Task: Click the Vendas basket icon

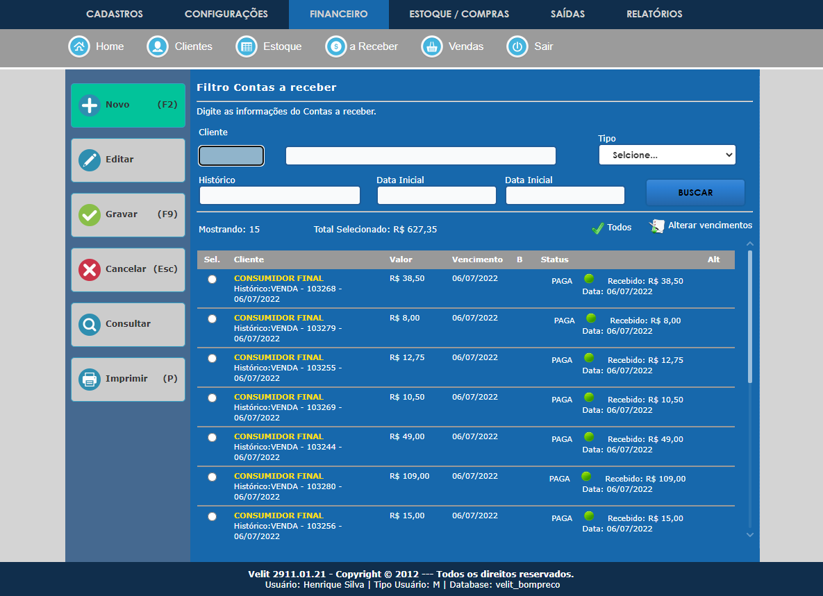Action: click(x=432, y=46)
